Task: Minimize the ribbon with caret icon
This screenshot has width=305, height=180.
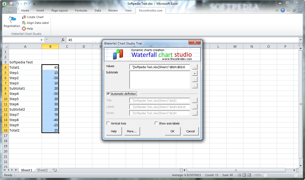Action: (x=277, y=10)
